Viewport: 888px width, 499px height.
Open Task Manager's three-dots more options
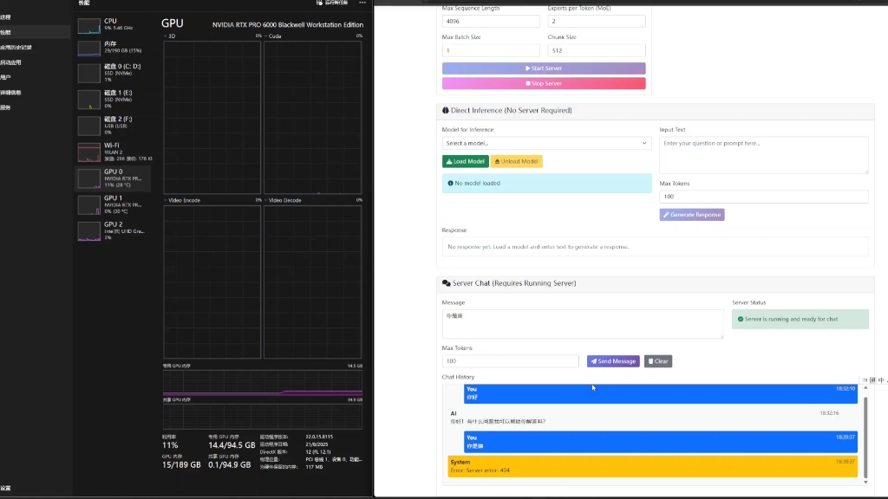(361, 3)
